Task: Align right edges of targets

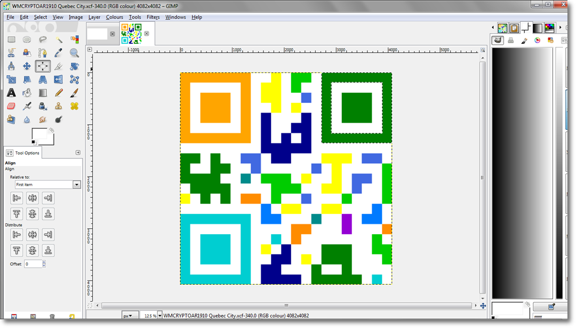Action: [48, 198]
